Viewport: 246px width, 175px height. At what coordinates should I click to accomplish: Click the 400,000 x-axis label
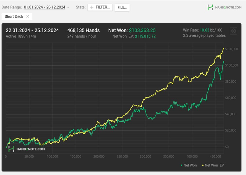click(x=192, y=156)
